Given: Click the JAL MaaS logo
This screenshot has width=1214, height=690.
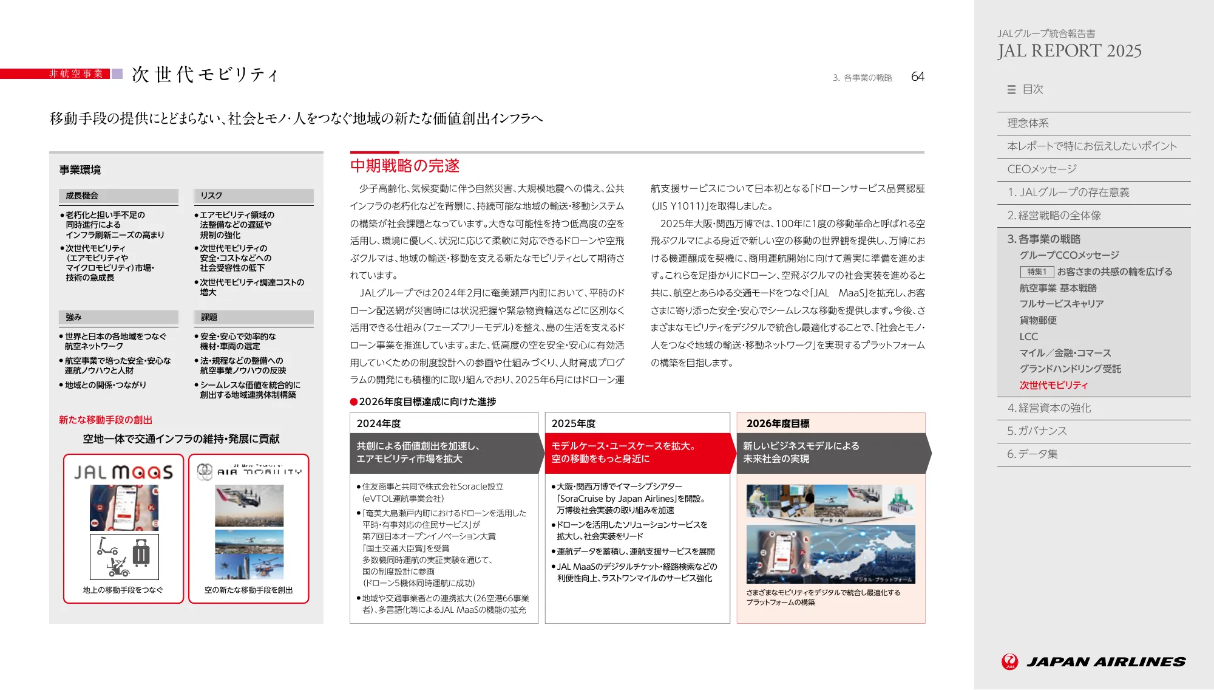Looking at the screenshot, I should (x=124, y=472).
